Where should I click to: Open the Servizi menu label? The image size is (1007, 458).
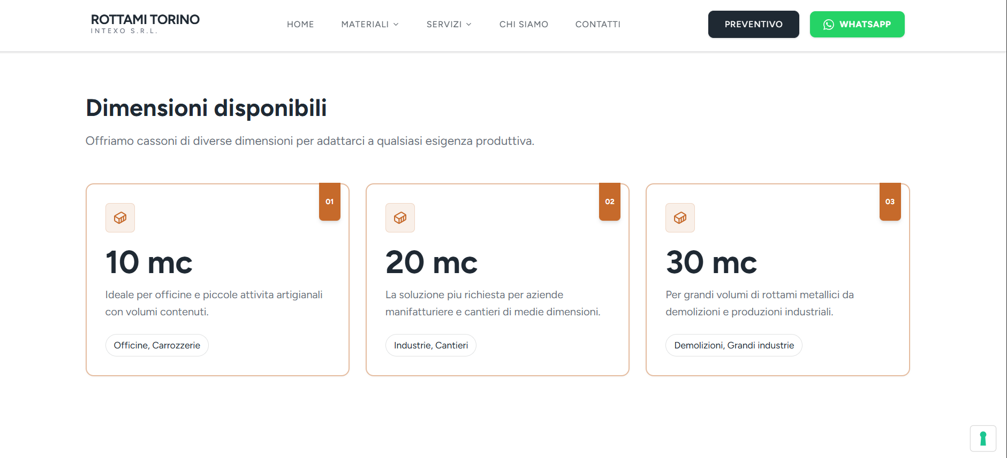[444, 25]
